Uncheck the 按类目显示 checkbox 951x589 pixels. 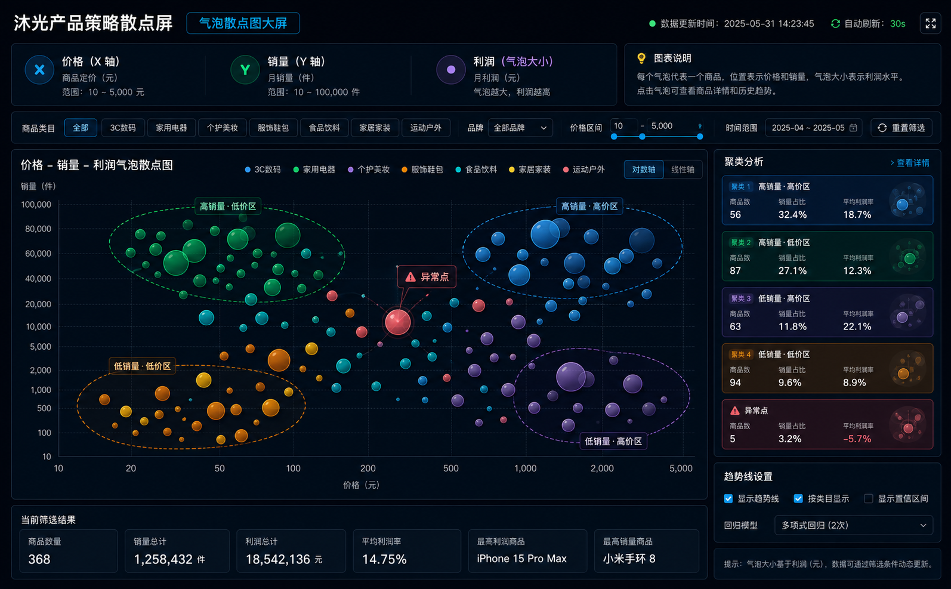pyautogui.click(x=798, y=498)
